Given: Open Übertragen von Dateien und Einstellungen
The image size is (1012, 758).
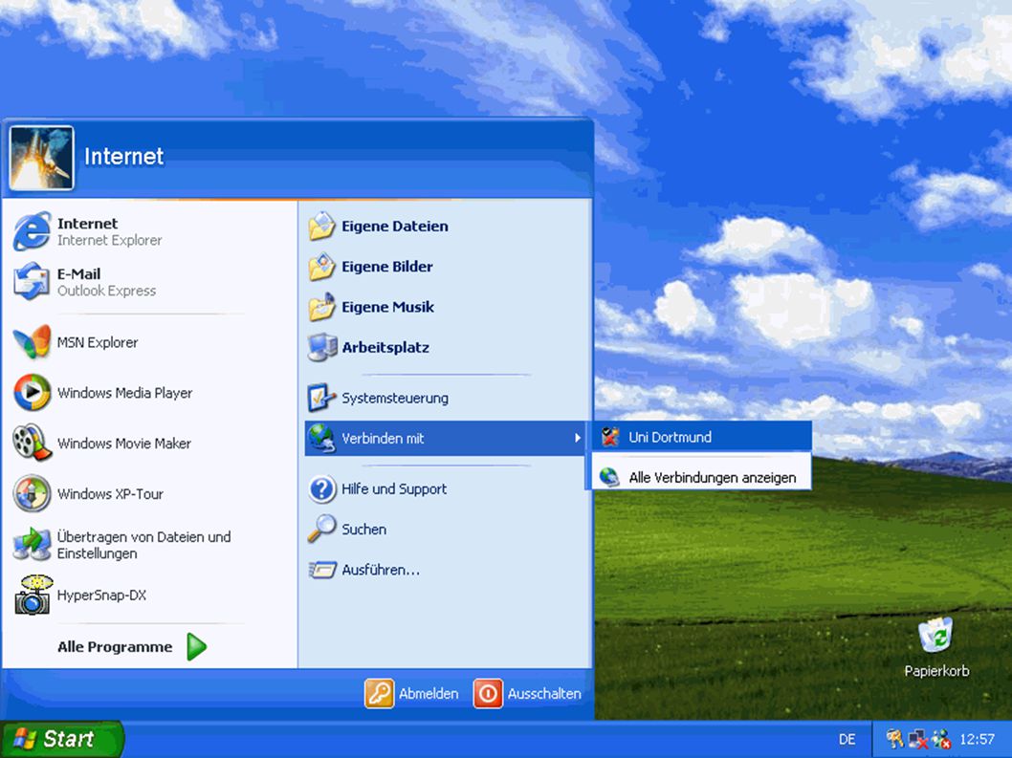Looking at the screenshot, I should click(x=148, y=545).
